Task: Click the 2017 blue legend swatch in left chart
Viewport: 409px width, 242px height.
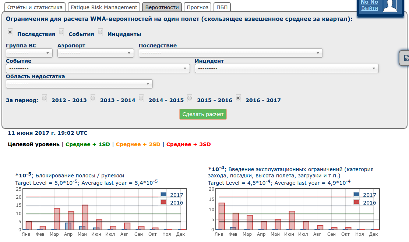Action: point(164,195)
